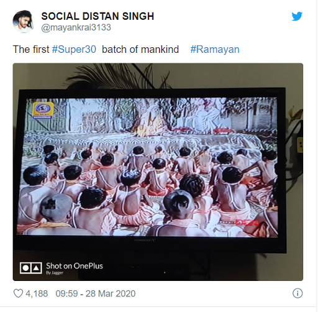
Task: Click the Doordarshan logo on the TV screen
Action: click(x=43, y=111)
